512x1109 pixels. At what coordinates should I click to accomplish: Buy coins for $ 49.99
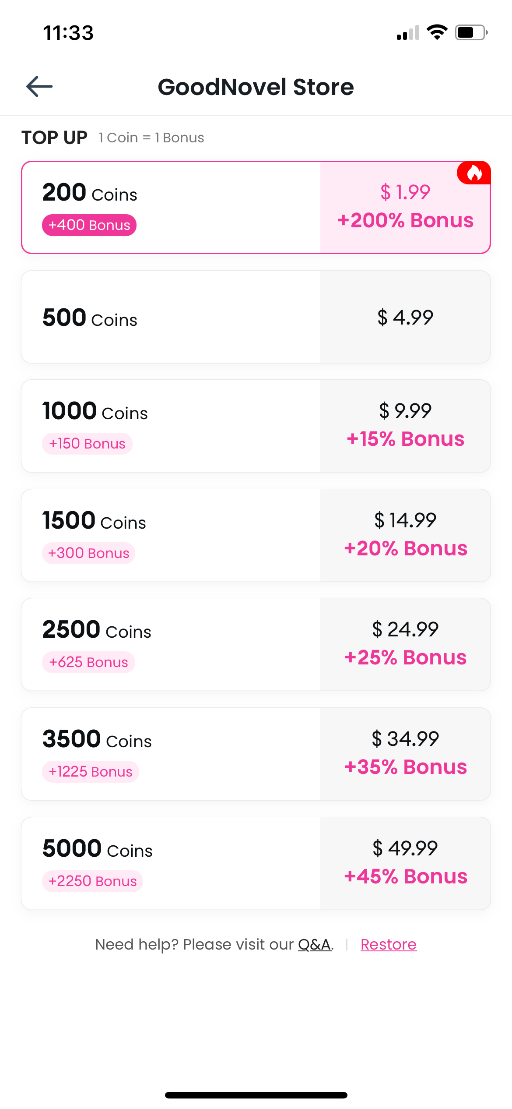(405, 848)
